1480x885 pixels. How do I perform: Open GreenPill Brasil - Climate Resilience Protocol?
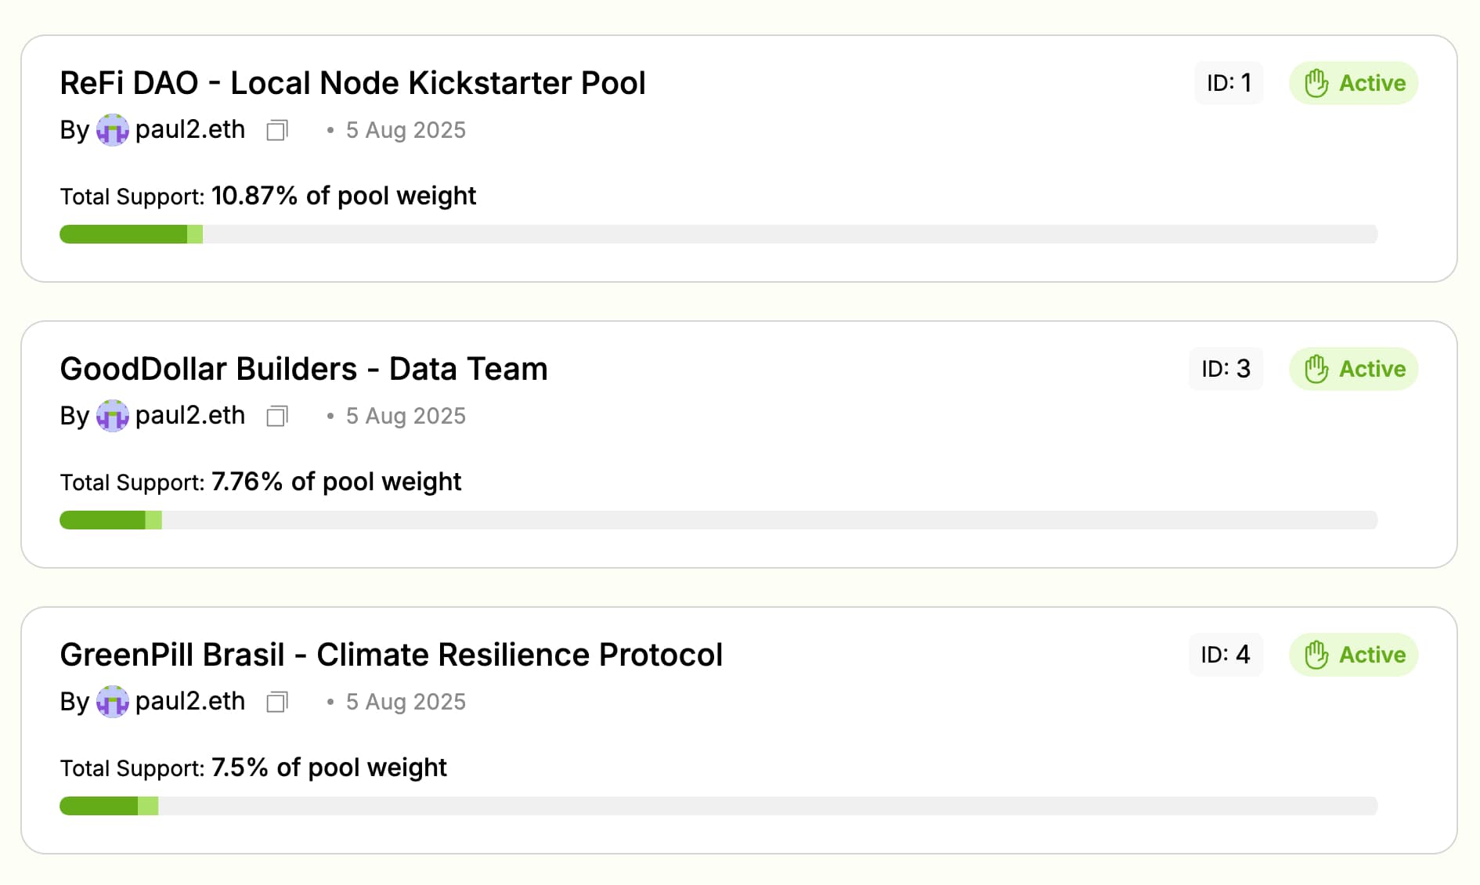(x=391, y=655)
